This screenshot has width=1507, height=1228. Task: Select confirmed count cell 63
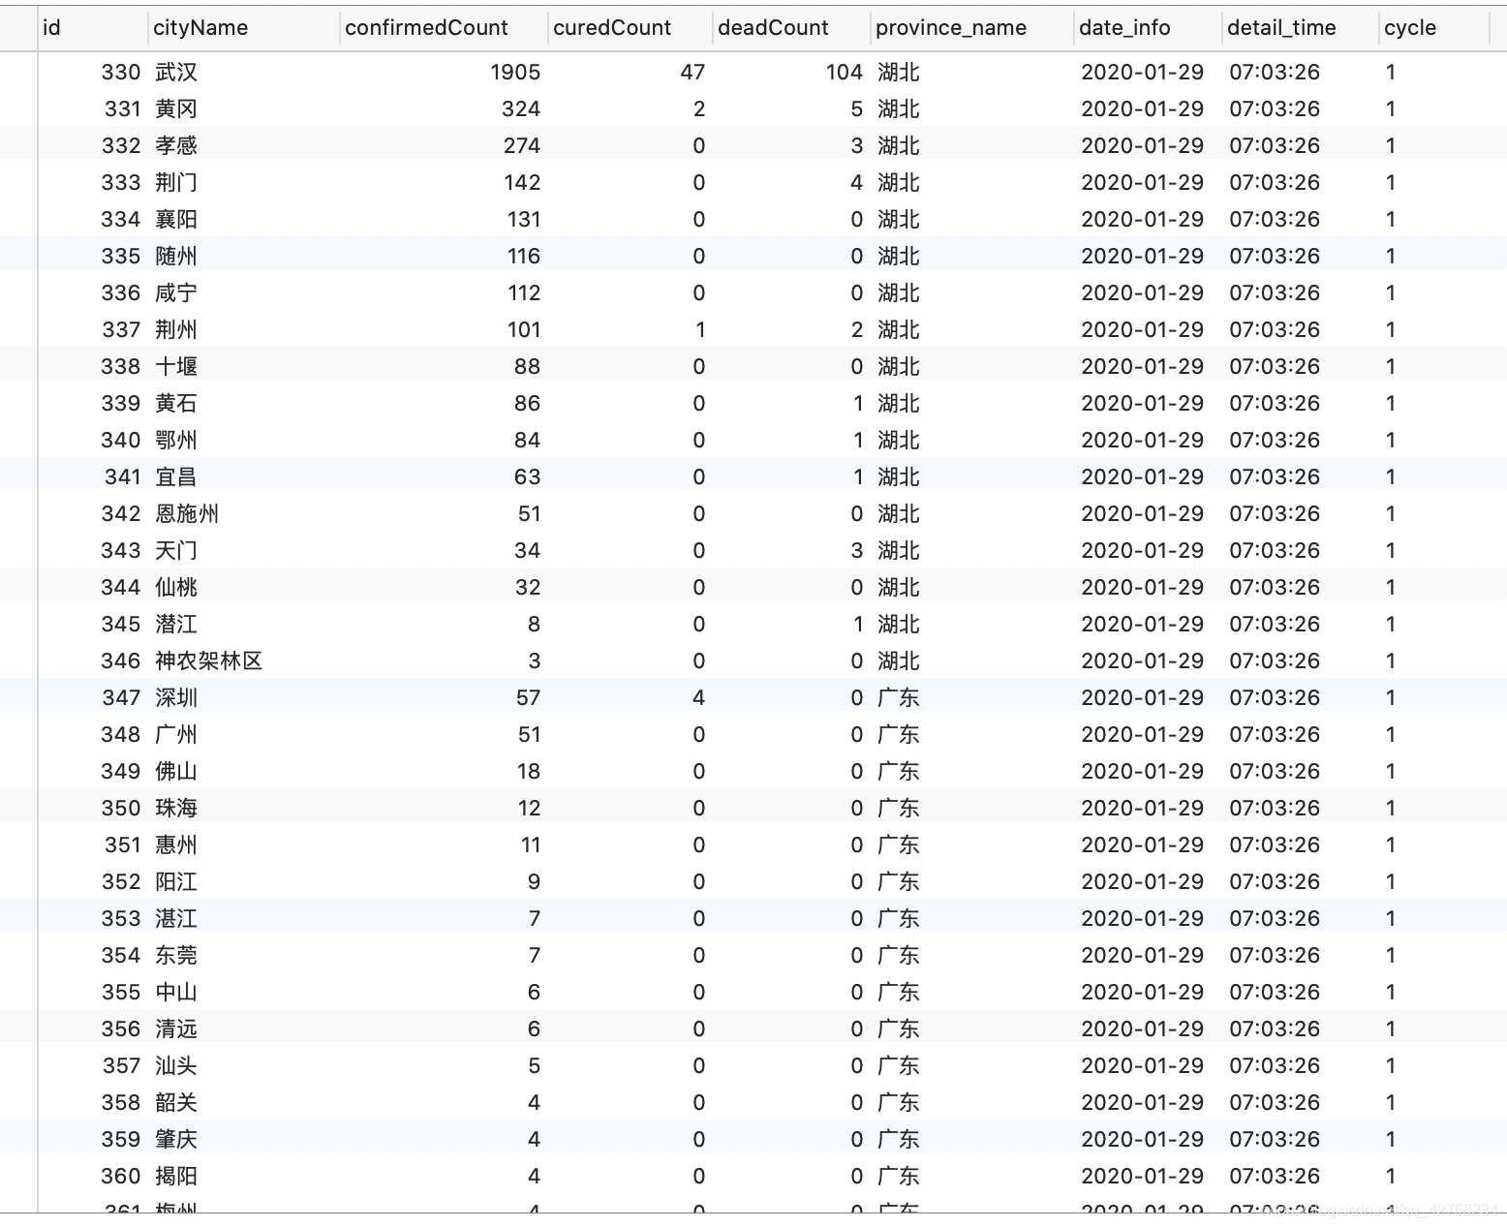click(528, 476)
